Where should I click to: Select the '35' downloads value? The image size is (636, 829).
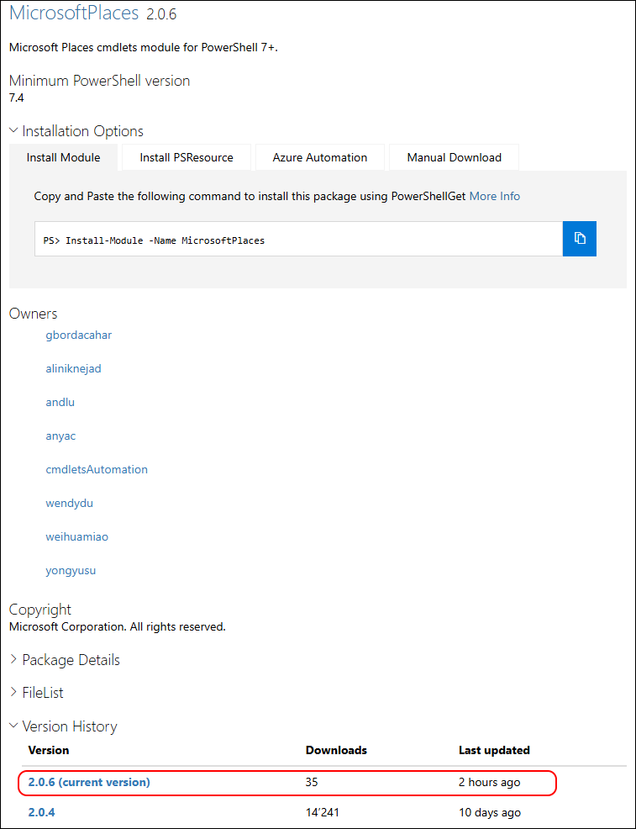(312, 782)
